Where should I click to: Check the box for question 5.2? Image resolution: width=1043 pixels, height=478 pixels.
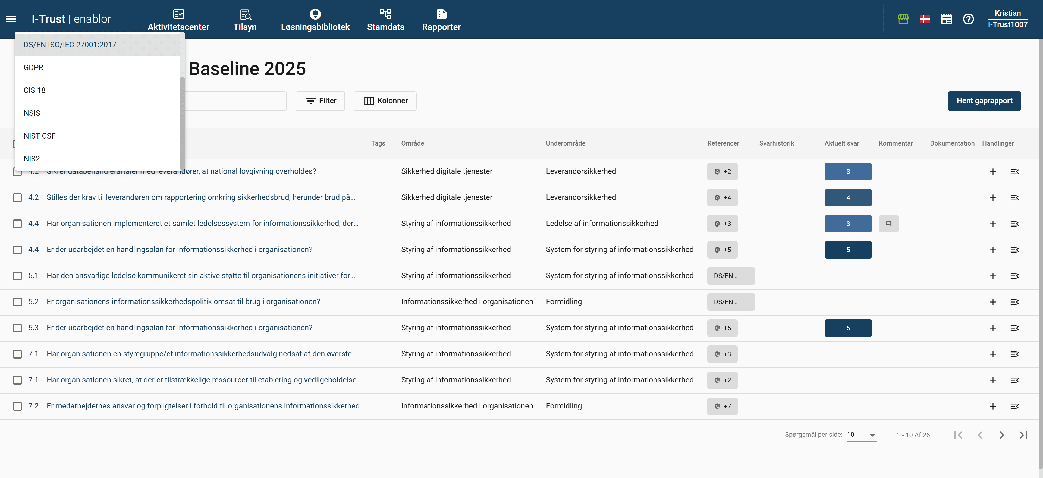[17, 302]
